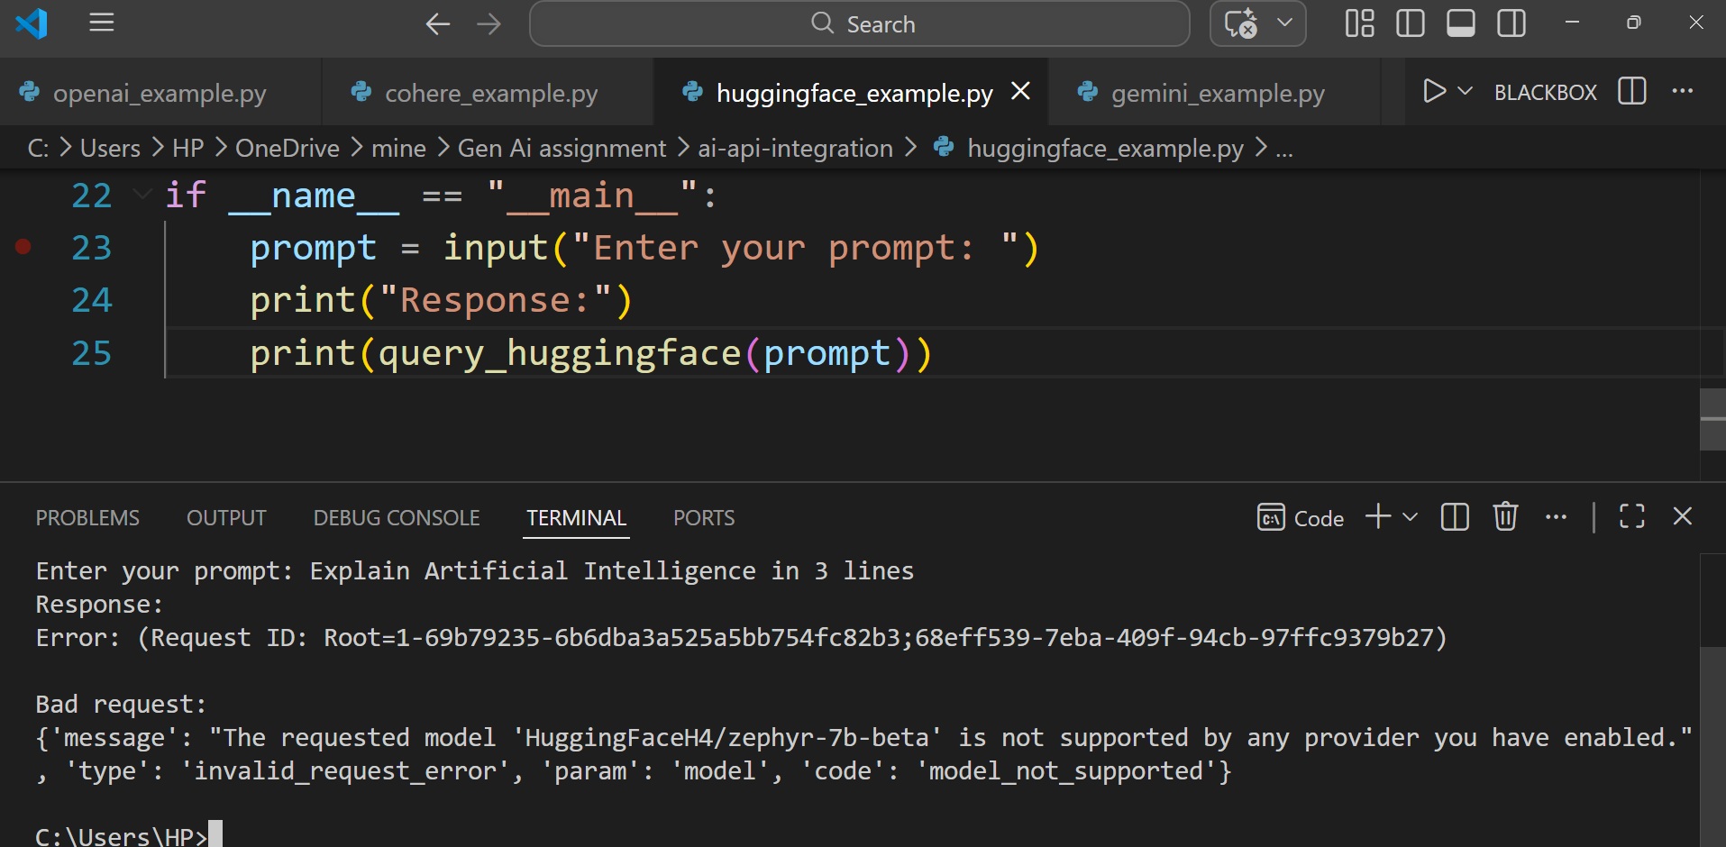Toggle the primary side bar
Image resolution: width=1726 pixels, height=847 pixels.
(1410, 23)
